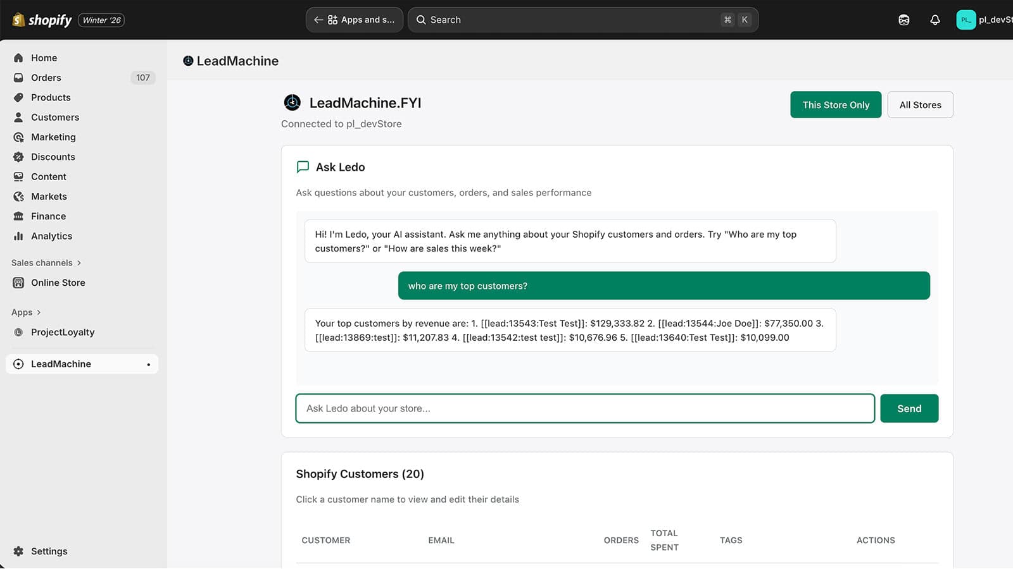1013x569 pixels.
Task: Click the Home icon in sidebar
Action: 18,58
